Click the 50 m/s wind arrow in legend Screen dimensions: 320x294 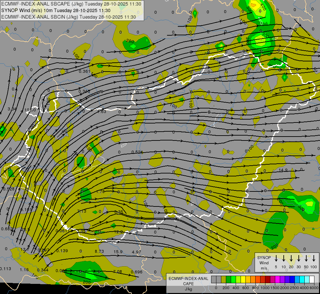coord(306,258)
